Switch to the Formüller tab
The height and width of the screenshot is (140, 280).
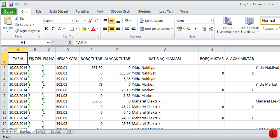click(x=83, y=11)
